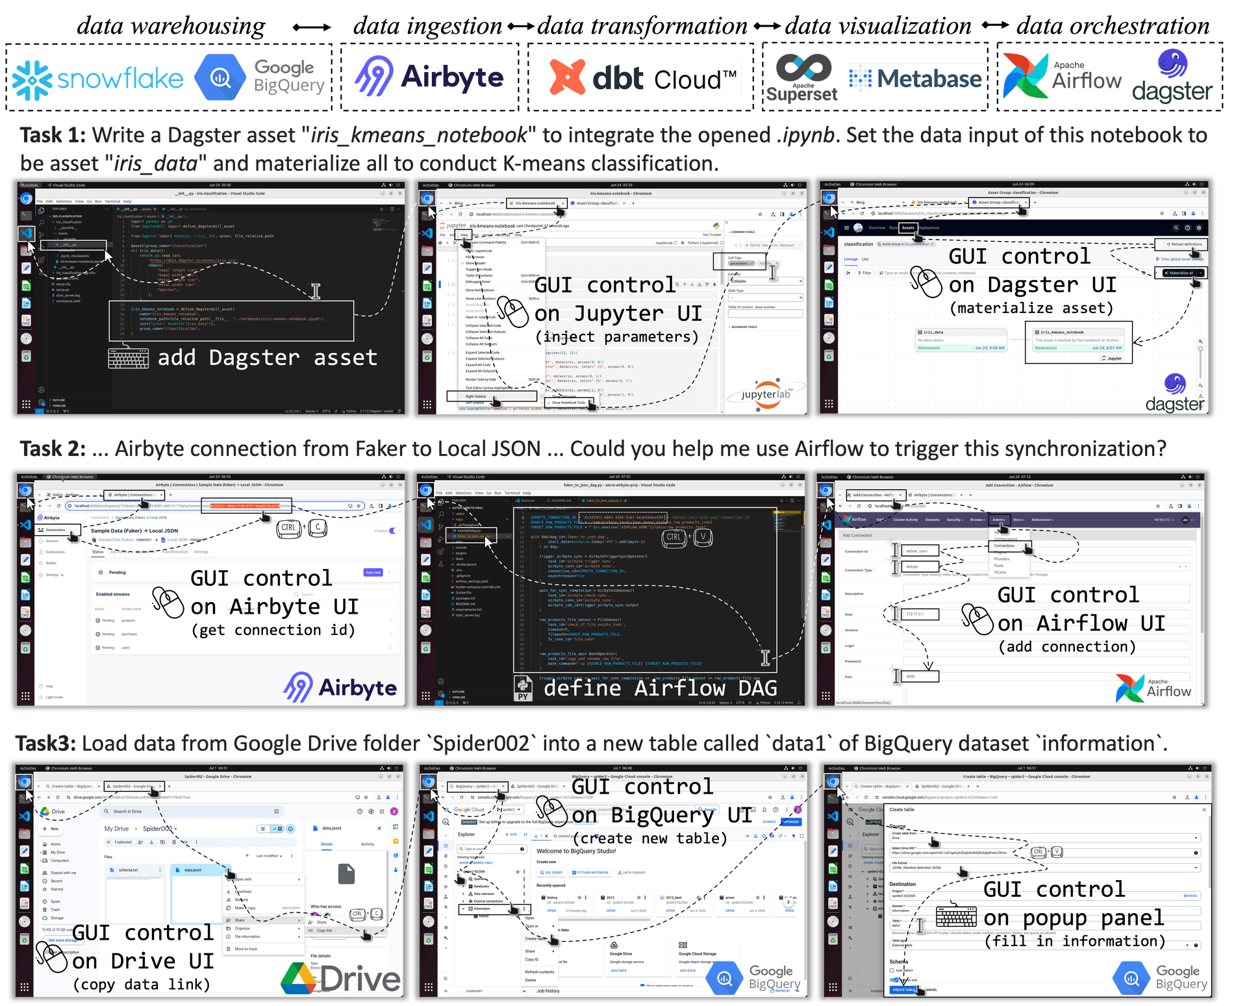Drive screenshot: open Drive settings gear icon
The image size is (1247, 1006).
[x=371, y=811]
